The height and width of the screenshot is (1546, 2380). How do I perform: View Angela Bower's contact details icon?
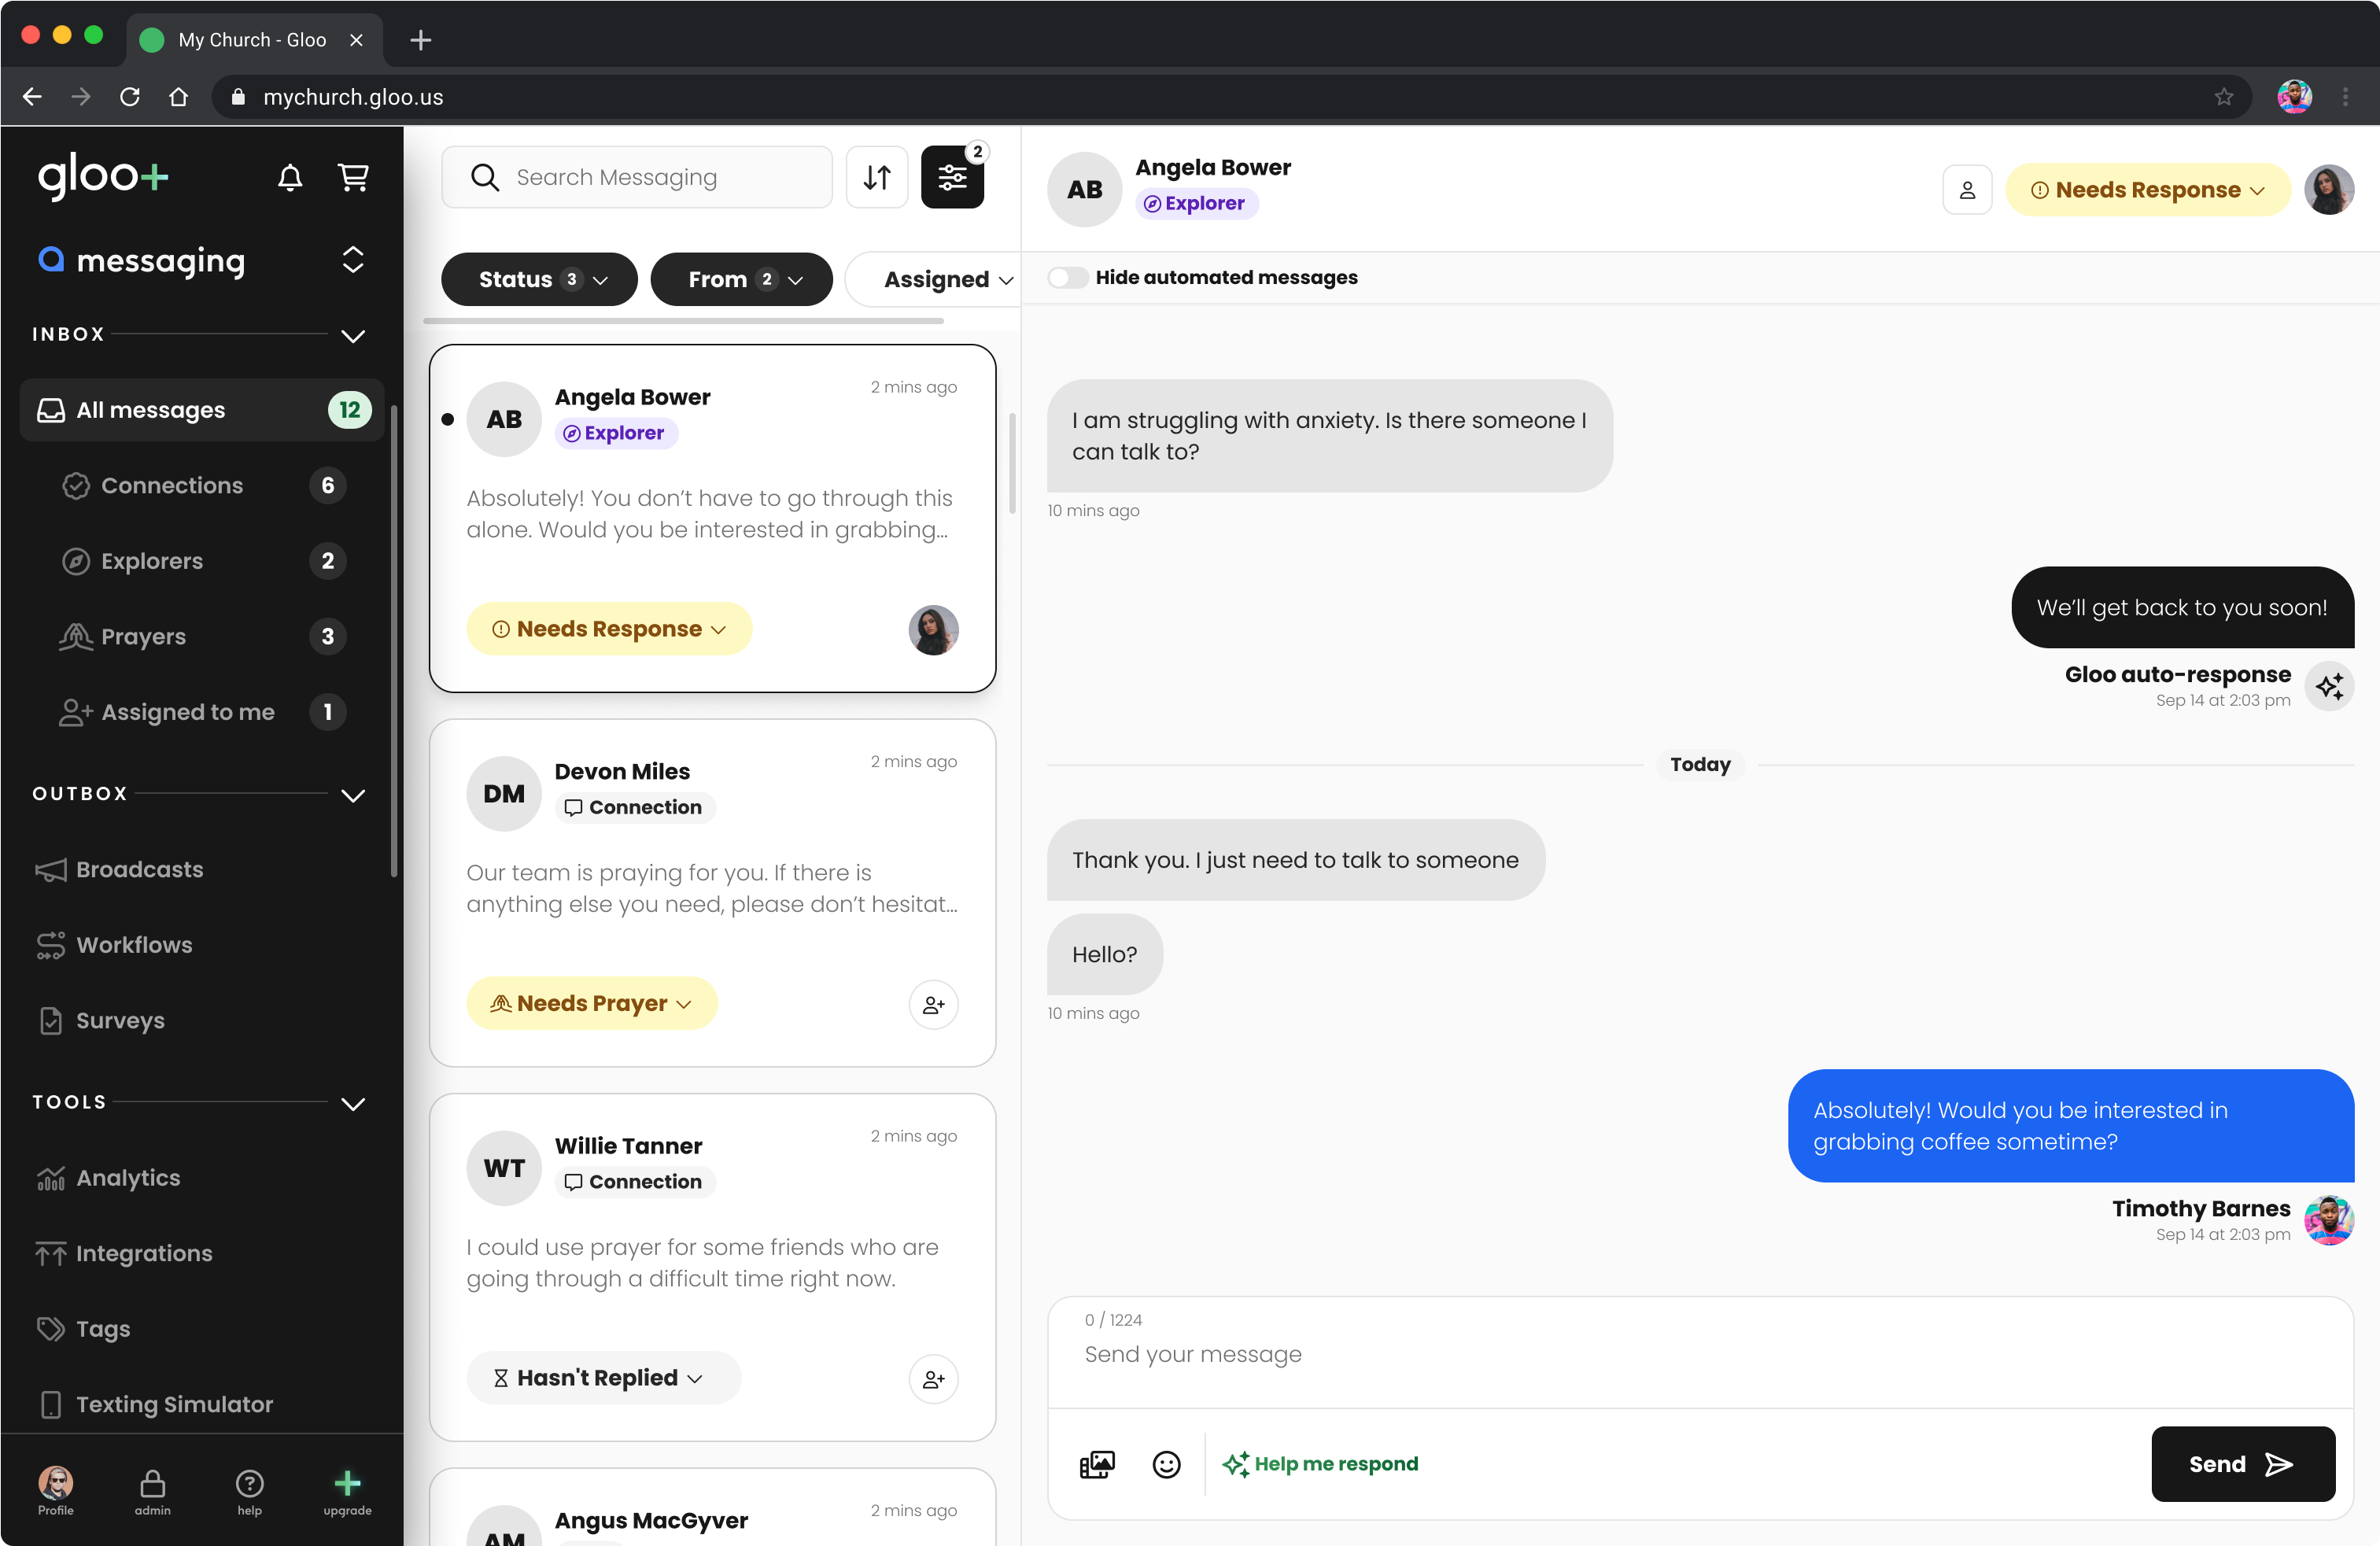tap(1968, 189)
